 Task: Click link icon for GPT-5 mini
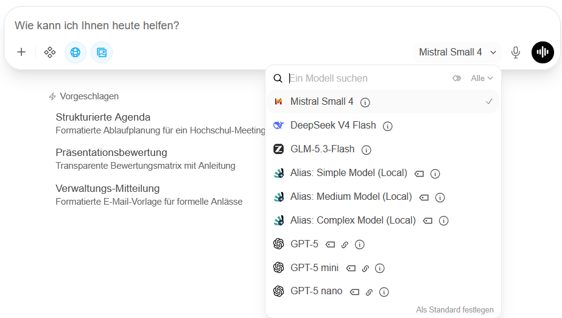pos(365,268)
